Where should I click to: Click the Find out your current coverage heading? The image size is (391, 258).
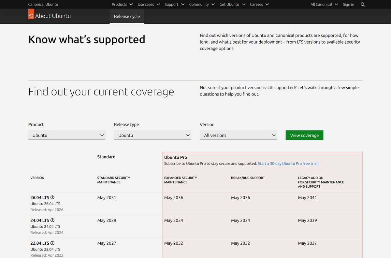[101, 92]
